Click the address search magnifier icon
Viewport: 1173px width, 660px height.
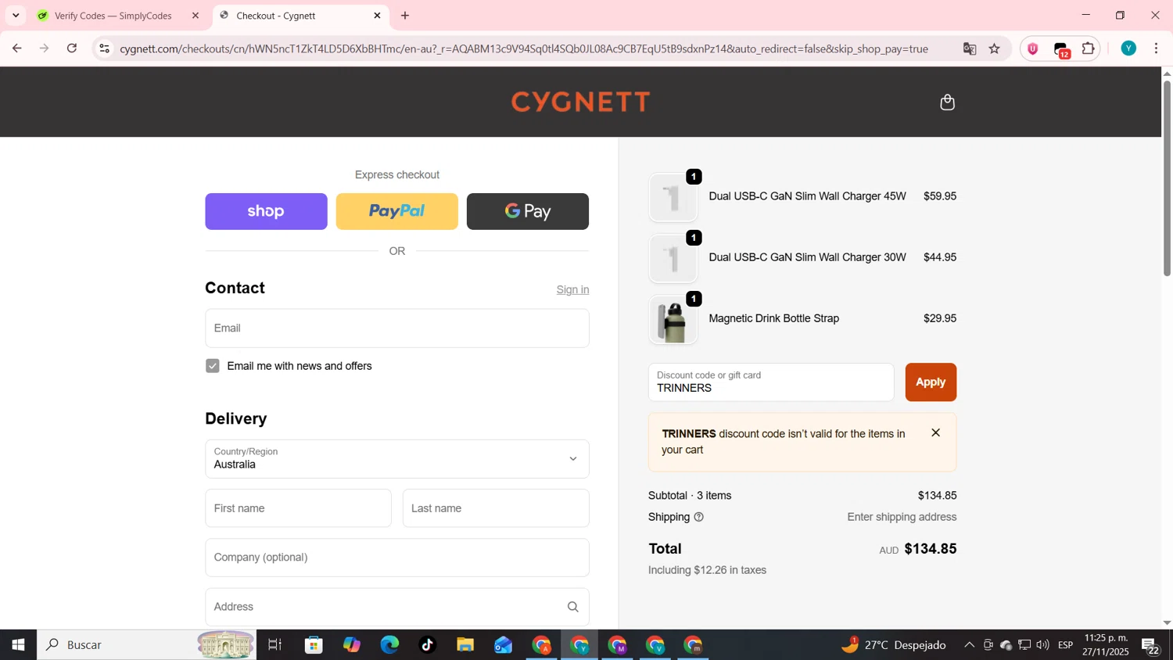coord(572,607)
